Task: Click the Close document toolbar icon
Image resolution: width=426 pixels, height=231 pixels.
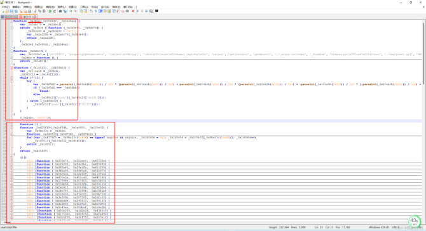Action: tap(21, 11)
